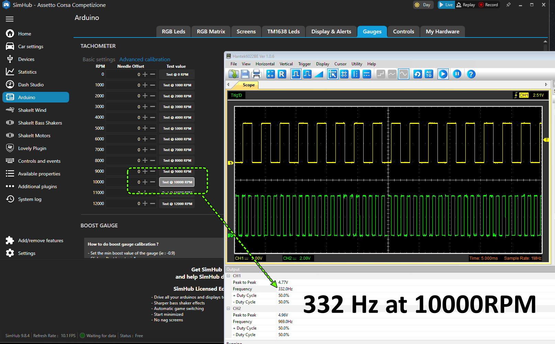Screen dimensions: 555x344
Task: Select the Scope tab in Hantek
Action: [248, 85]
